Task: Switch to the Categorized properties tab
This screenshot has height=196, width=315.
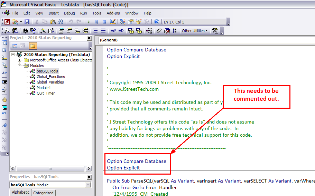Action: pyautogui.click(x=43, y=193)
